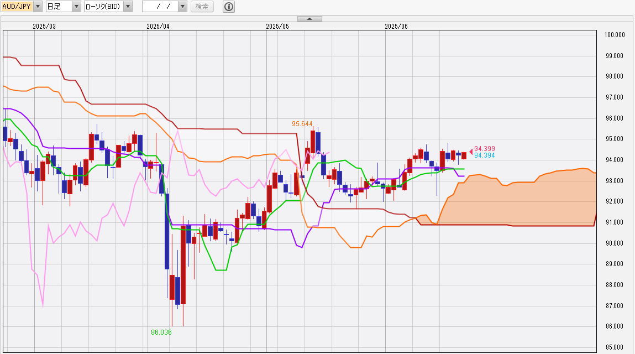
Task: Click the 90.000 price axis label
Action: [615, 243]
